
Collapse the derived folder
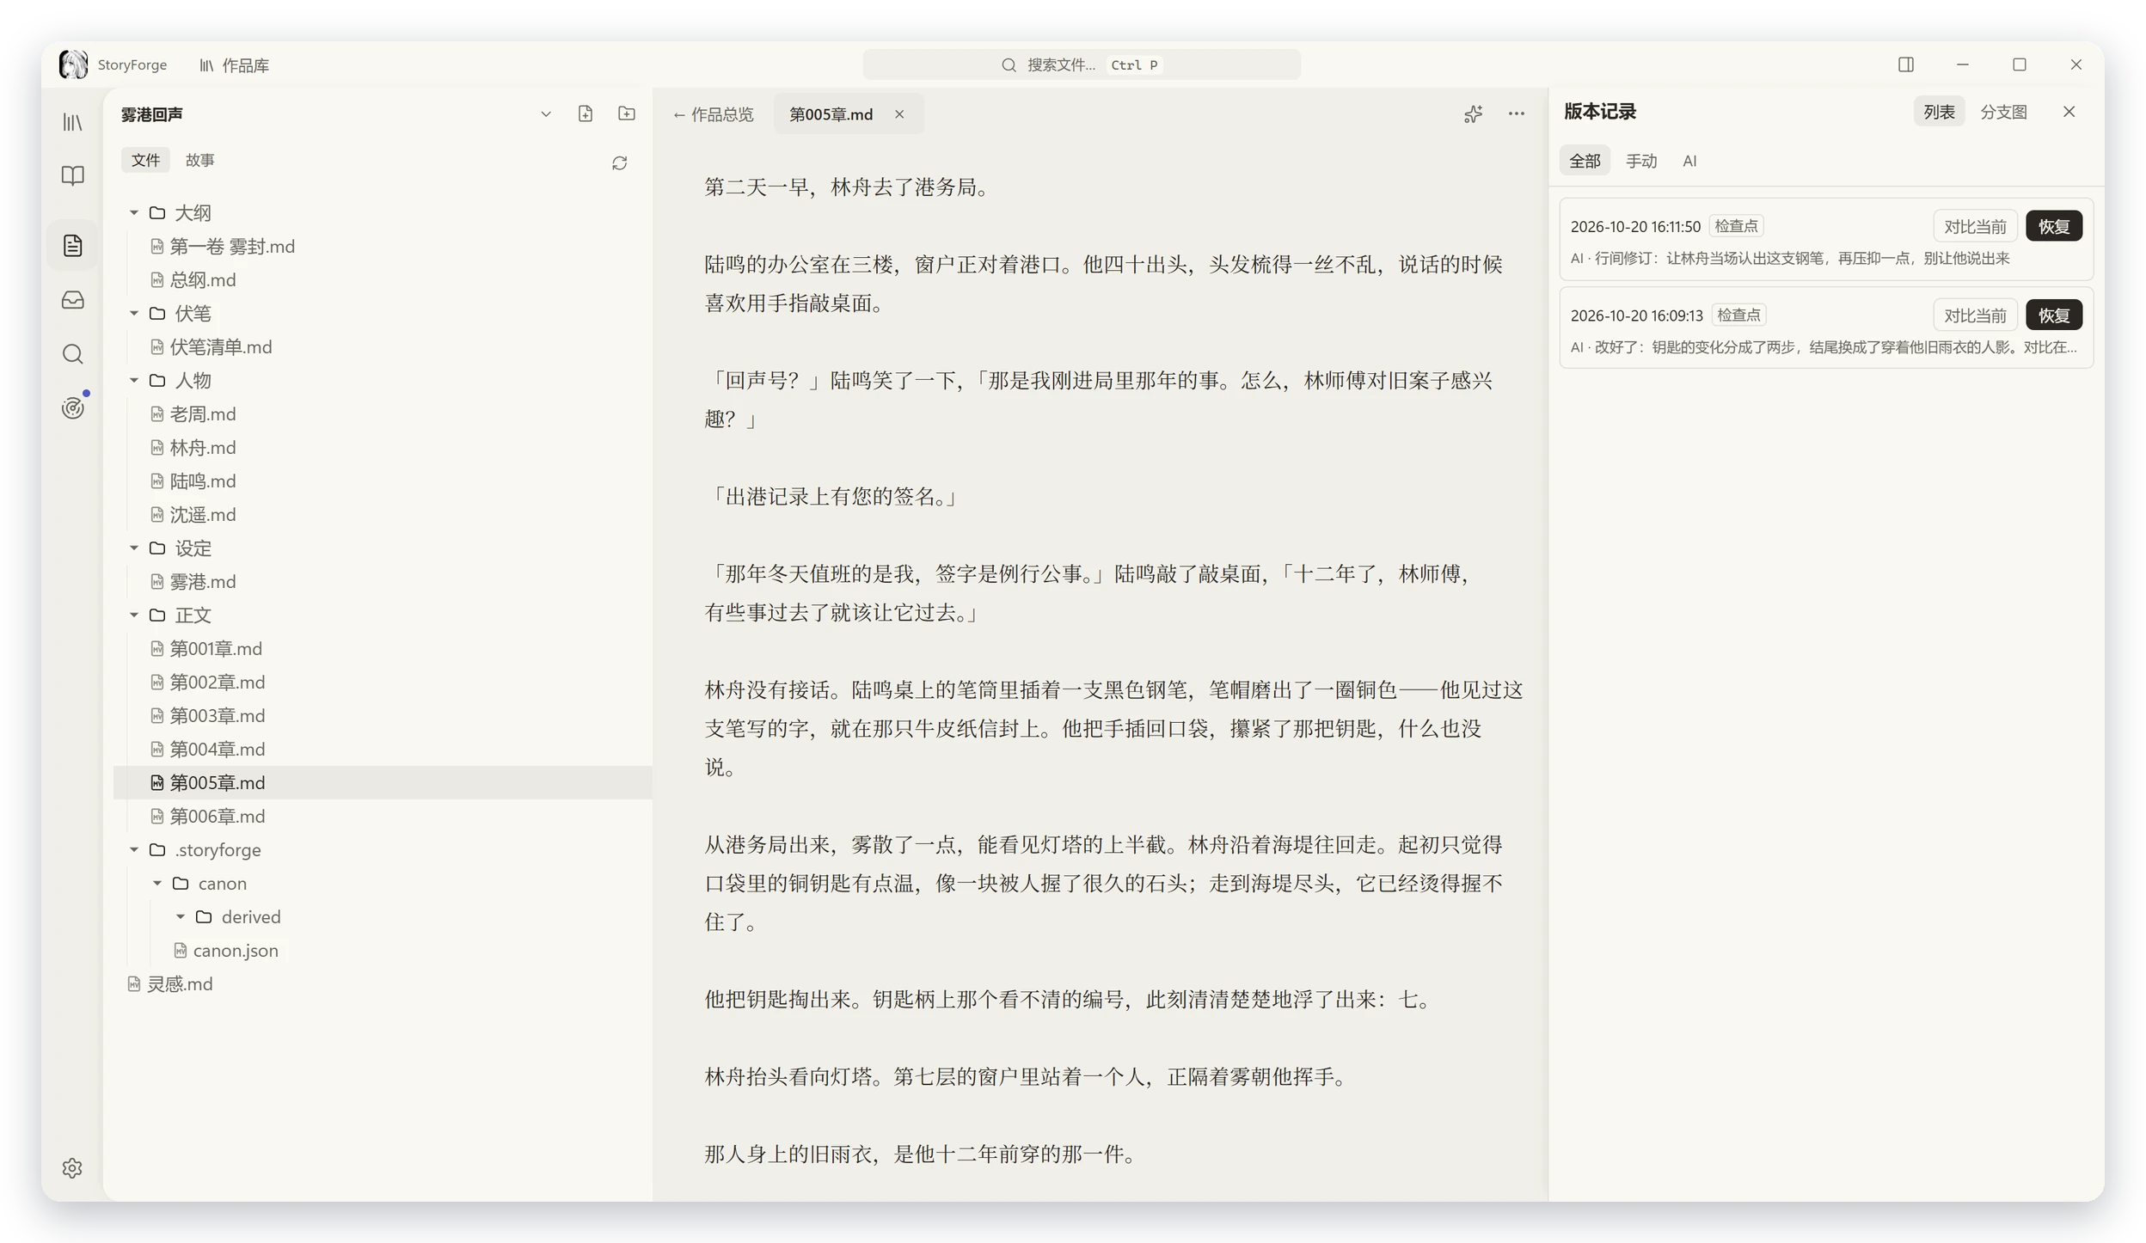click(x=181, y=916)
